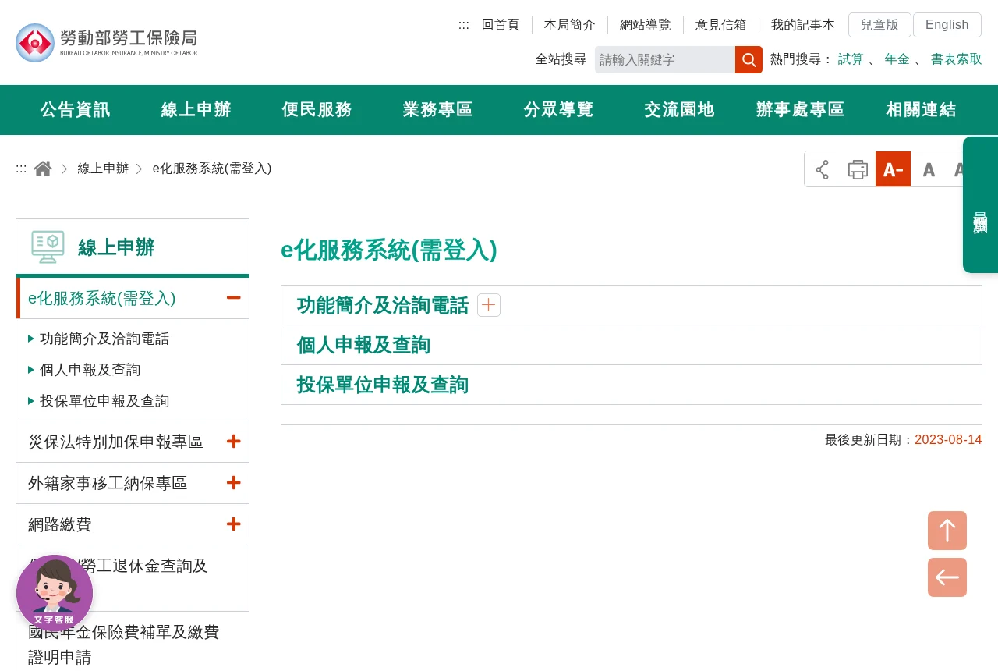Image resolution: width=998 pixels, height=671 pixels.
Task: Open 本局簡介 link
Action: [x=570, y=25]
